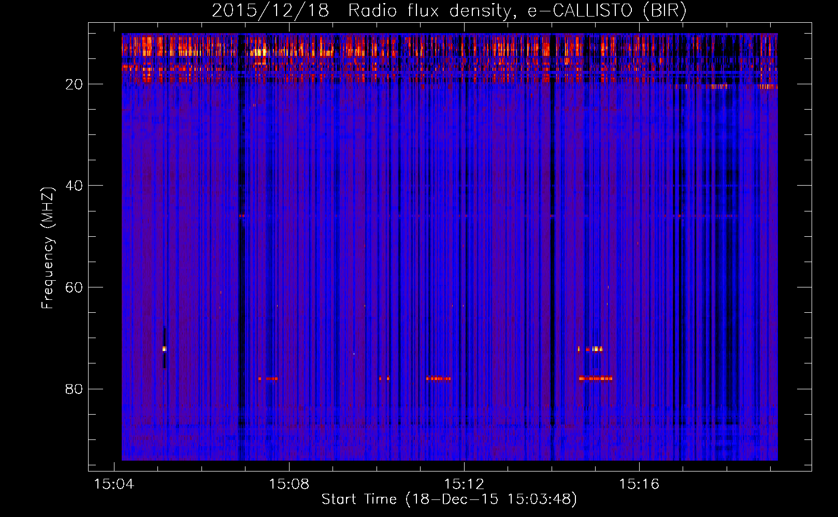Screen dimensions: 838x517
Task: Click the 80 MHz frequency tick label
Action: pyautogui.click(x=74, y=389)
